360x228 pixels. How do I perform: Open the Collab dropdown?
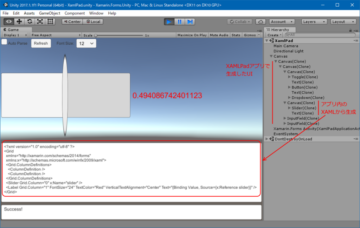click(x=240, y=22)
